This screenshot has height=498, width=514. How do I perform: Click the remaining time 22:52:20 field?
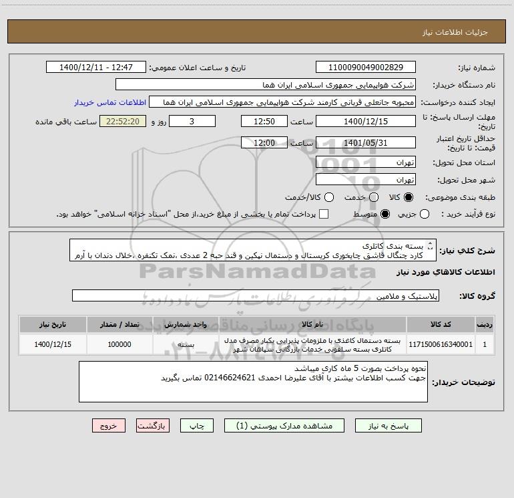pyautogui.click(x=123, y=121)
